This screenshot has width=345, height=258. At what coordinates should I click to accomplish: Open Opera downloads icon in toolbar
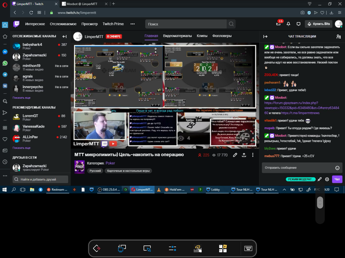(331, 13)
